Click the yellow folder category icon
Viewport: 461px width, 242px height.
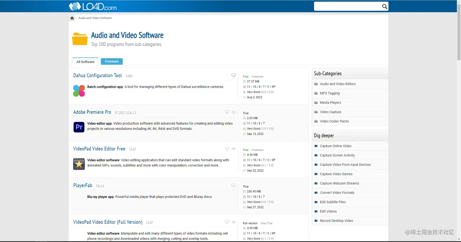point(80,39)
